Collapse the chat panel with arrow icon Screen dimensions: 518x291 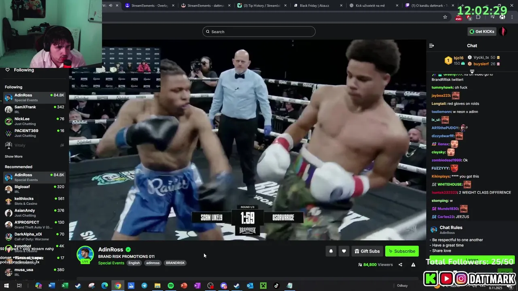[431, 46]
